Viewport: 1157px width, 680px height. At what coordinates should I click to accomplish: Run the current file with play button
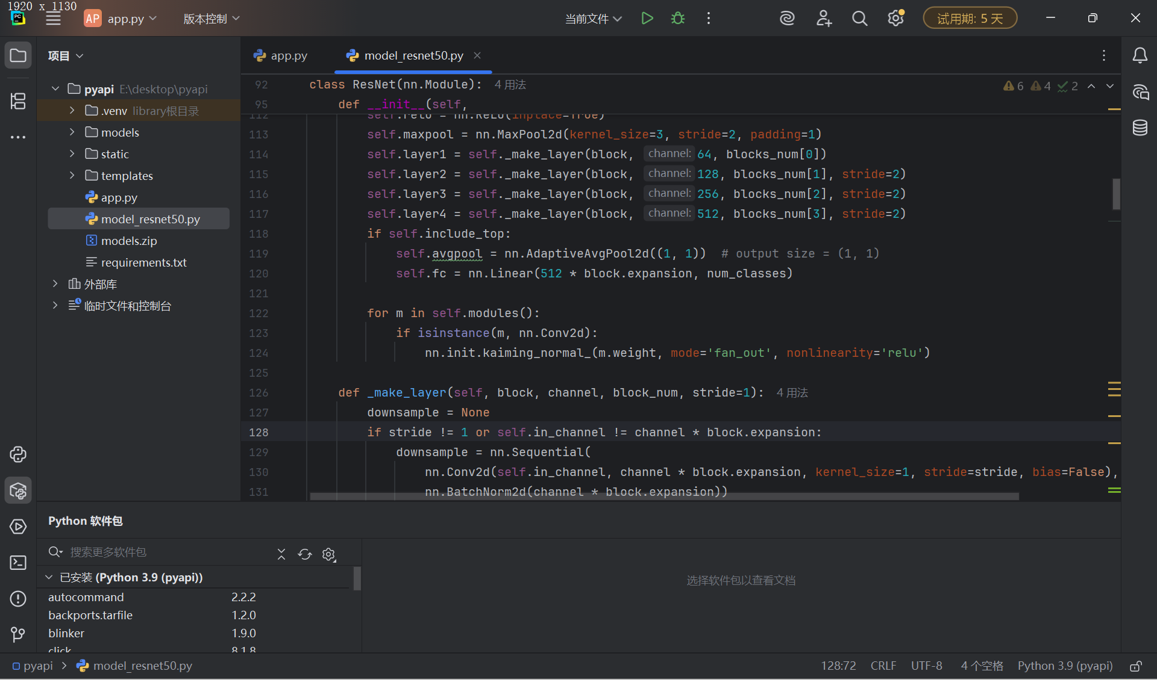coord(647,19)
